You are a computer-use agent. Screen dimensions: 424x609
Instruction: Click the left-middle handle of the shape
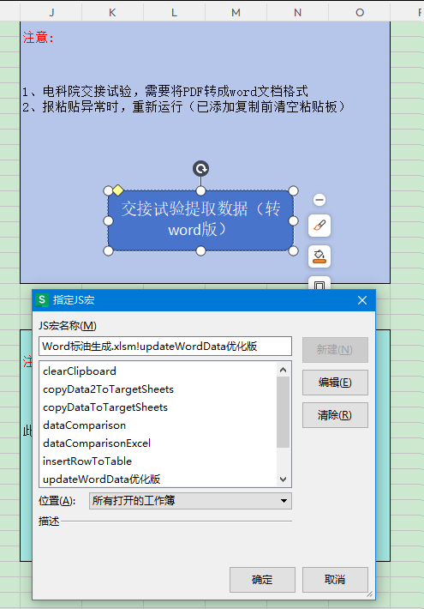click(108, 220)
